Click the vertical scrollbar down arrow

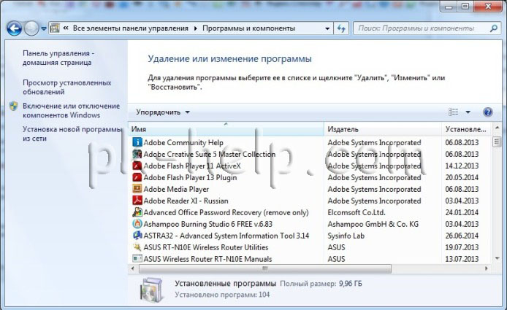point(497,258)
